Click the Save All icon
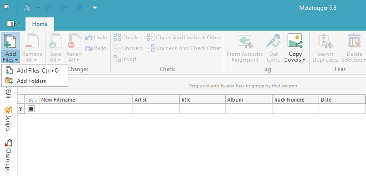Screen dimensions: 366x176 [x=56, y=41]
